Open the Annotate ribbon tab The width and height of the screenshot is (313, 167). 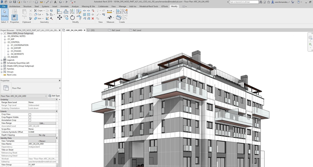point(64,6)
